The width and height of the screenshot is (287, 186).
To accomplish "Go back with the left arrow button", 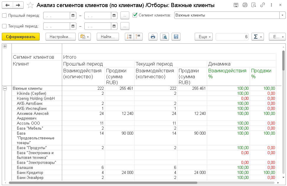I will click(7, 5).
